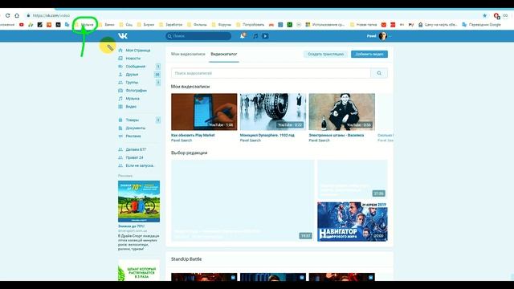Open the Музыка bookmarks folder
The height and width of the screenshot is (289, 514).
tap(85, 25)
